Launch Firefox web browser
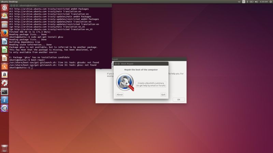This screenshot has width=273, height=153. (4, 33)
